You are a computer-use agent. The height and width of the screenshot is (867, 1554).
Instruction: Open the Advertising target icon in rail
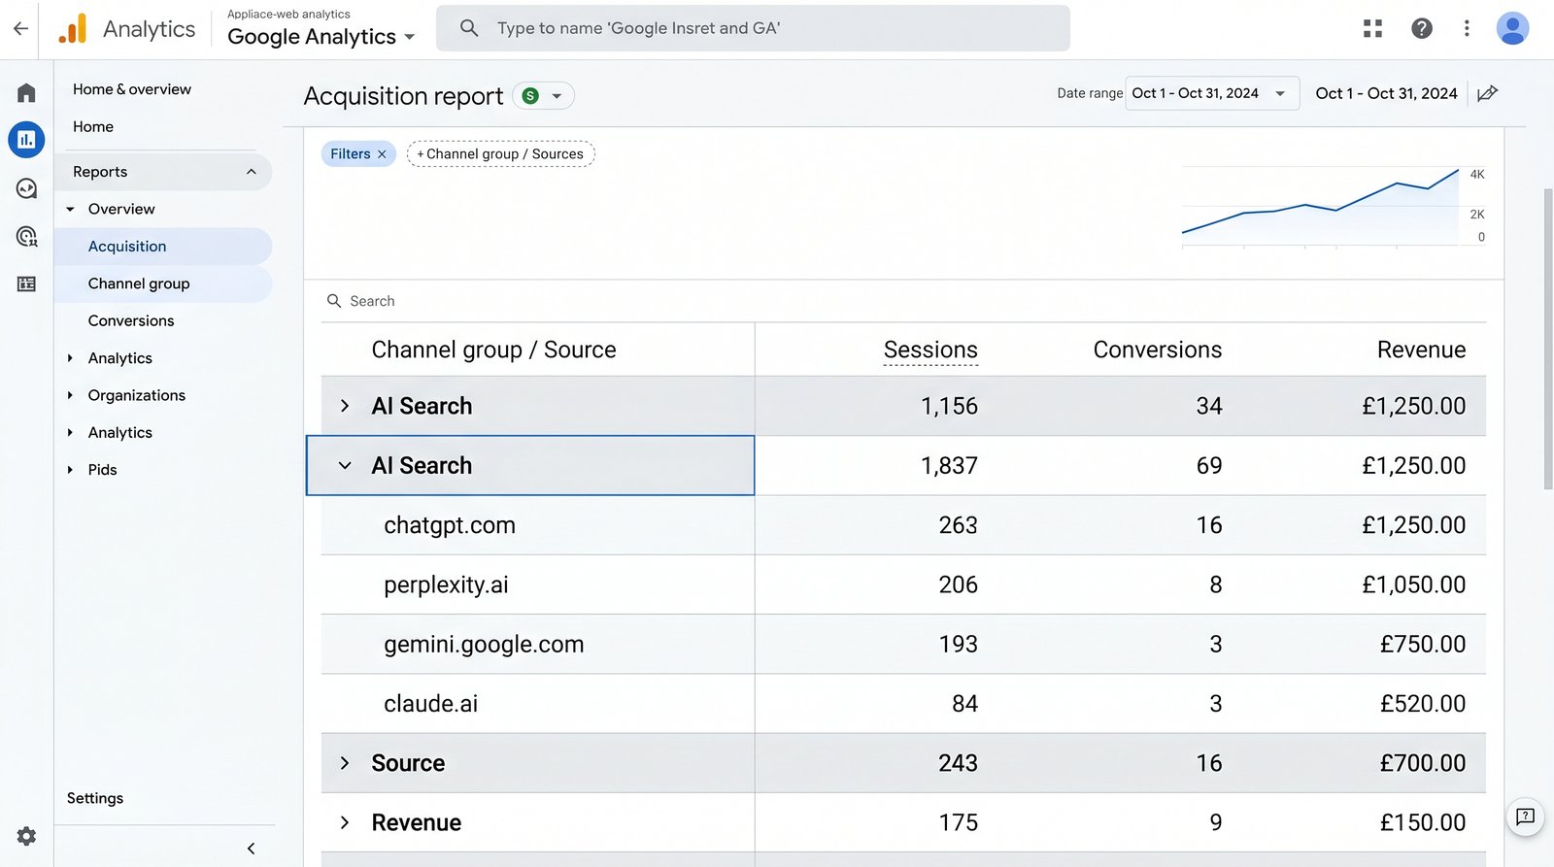pos(26,236)
